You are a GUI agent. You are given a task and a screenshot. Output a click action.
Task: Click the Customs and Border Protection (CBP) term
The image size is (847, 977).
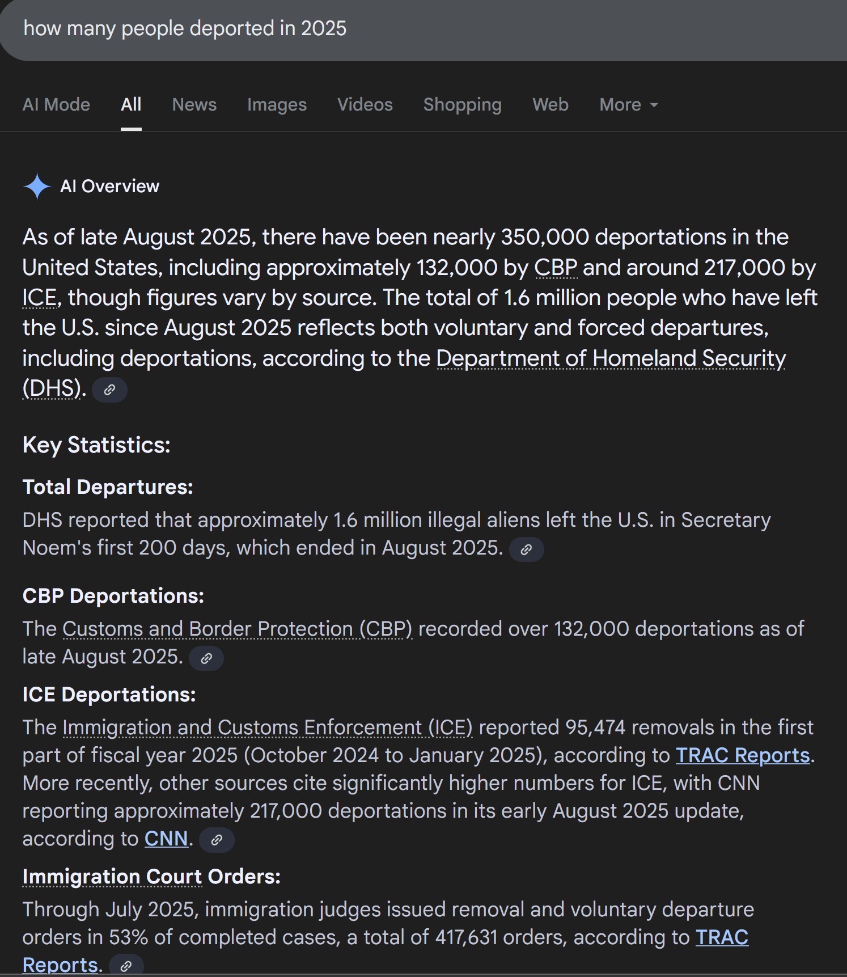pyautogui.click(x=237, y=629)
